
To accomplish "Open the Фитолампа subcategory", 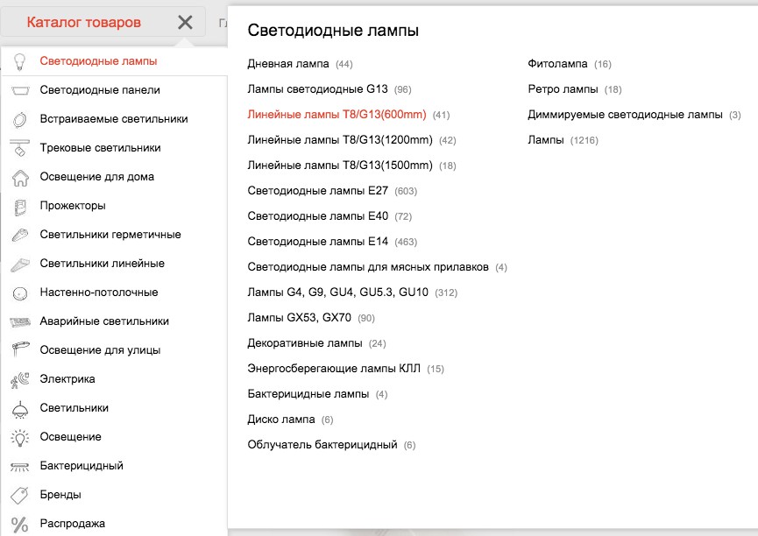I will coord(557,64).
